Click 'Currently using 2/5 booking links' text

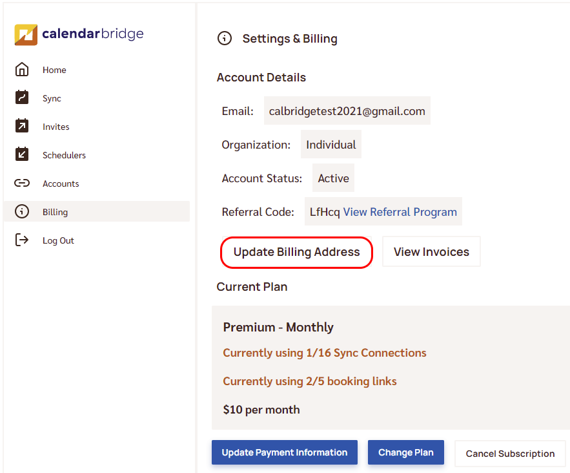pyautogui.click(x=310, y=381)
